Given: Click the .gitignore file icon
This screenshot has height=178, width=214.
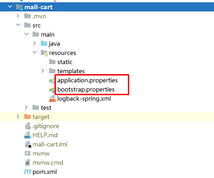Looking at the screenshot, I should (28, 126).
